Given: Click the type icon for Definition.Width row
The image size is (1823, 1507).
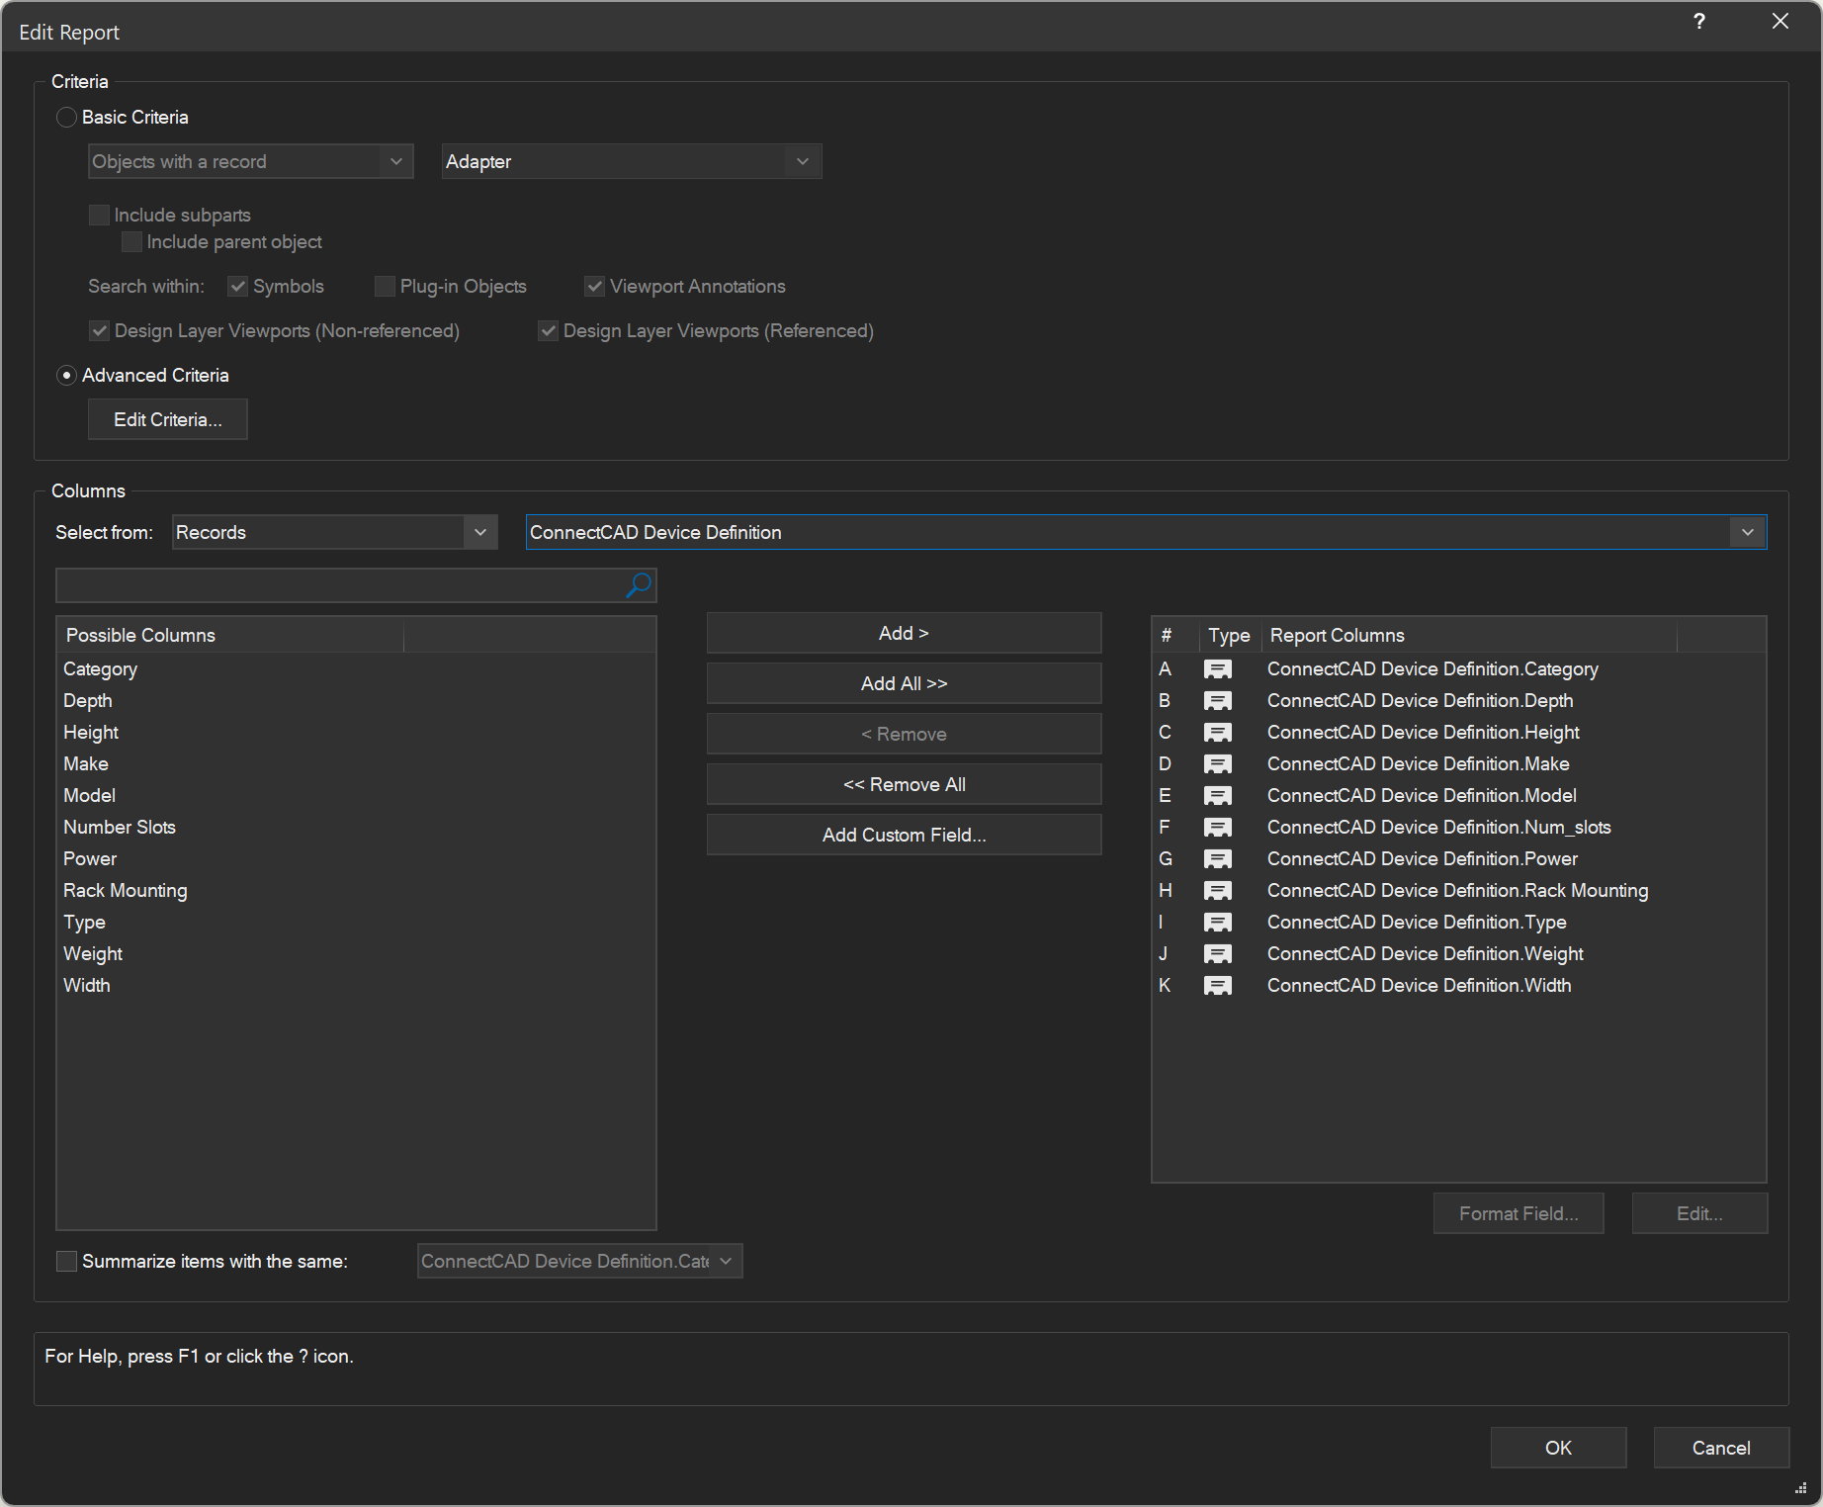Looking at the screenshot, I should [1217, 986].
